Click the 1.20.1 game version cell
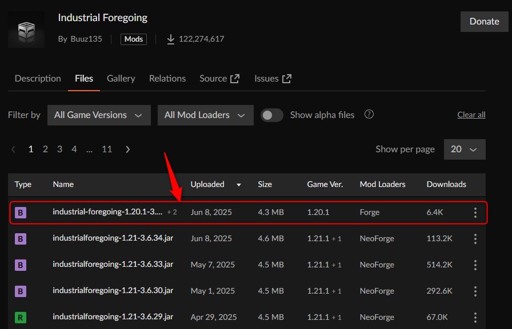Viewport: 512px width, 329px height. pyautogui.click(x=318, y=212)
